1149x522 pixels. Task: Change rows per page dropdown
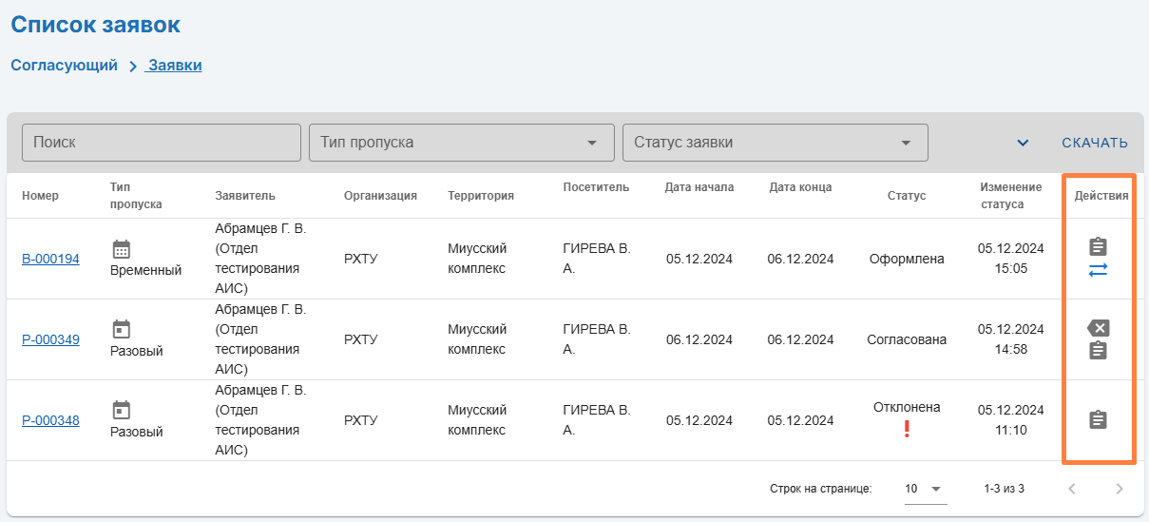point(925,489)
